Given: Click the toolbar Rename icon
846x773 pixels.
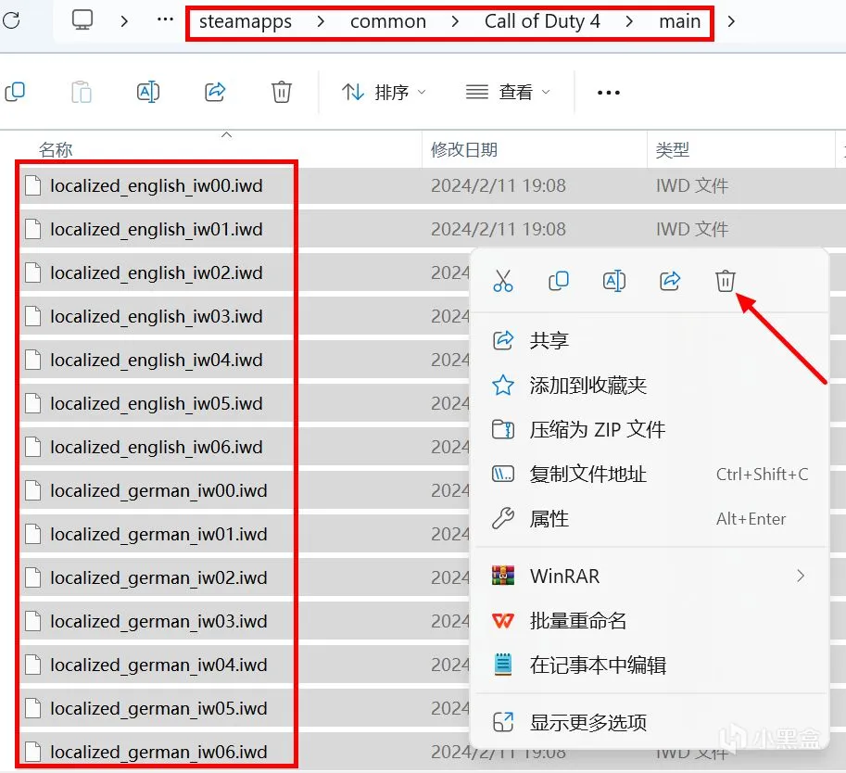Looking at the screenshot, I should click(148, 92).
